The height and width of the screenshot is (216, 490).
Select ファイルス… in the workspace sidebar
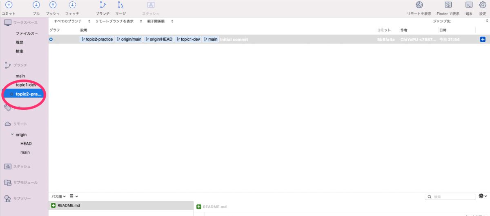(x=27, y=33)
